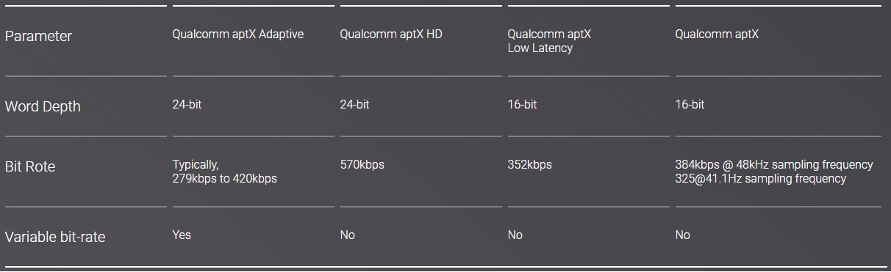The image size is (891, 272).
Task: Select the Qualcomm aptX HD column header
Action: click(x=391, y=34)
